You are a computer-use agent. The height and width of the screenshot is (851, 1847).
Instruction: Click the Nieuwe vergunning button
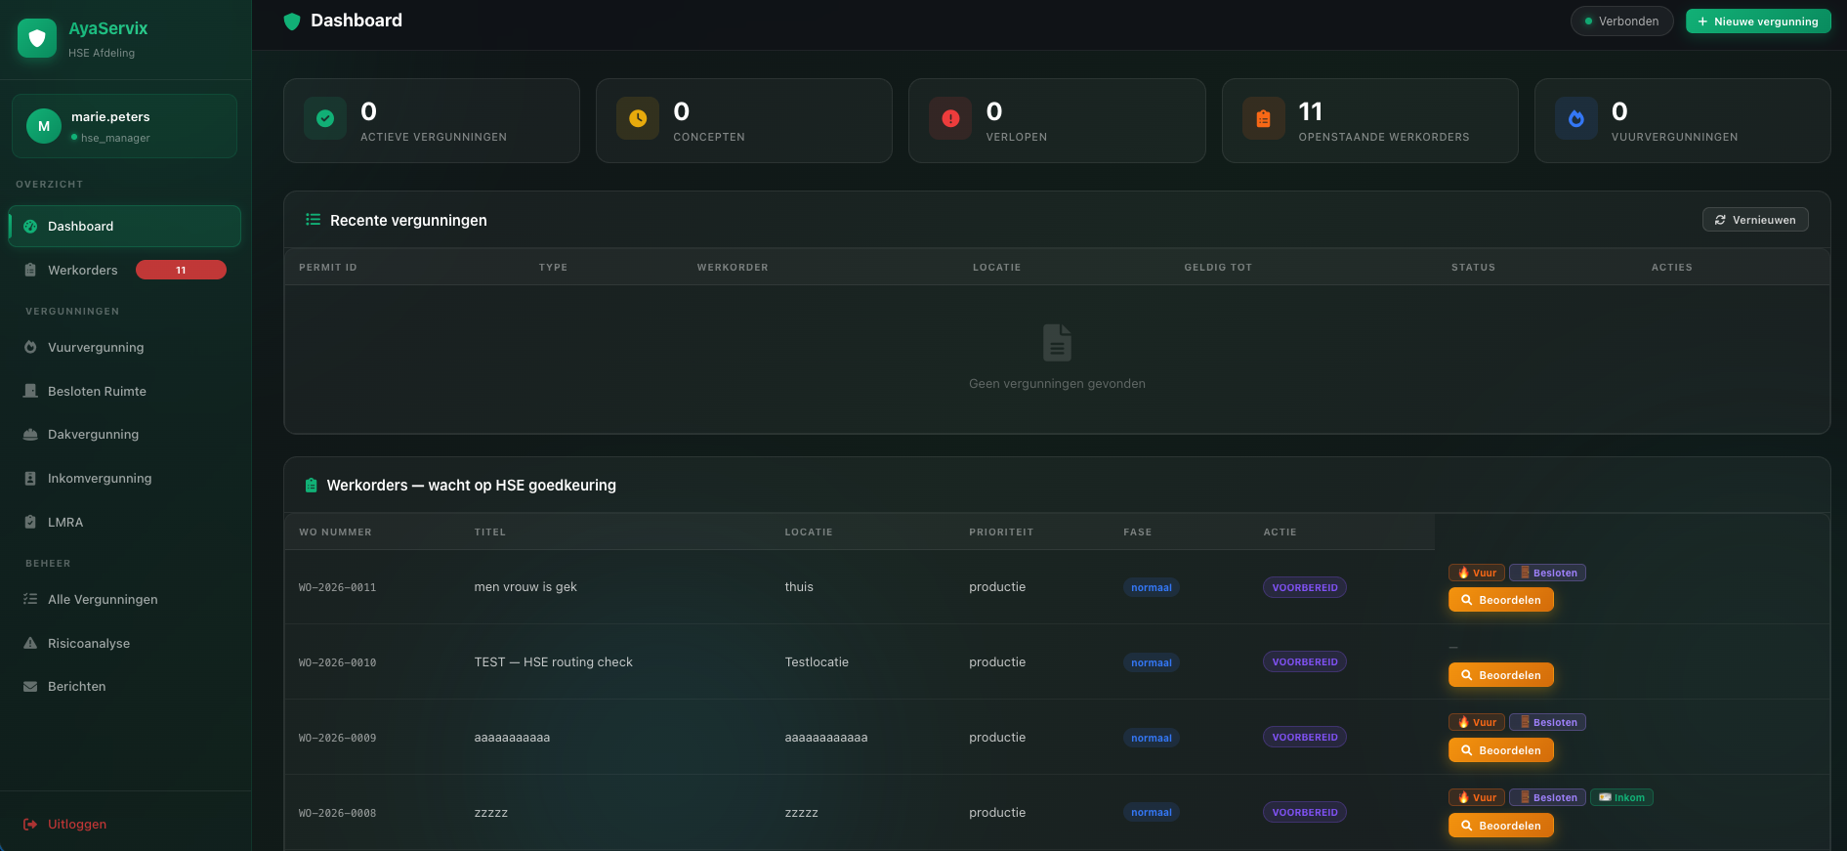pos(1758,21)
